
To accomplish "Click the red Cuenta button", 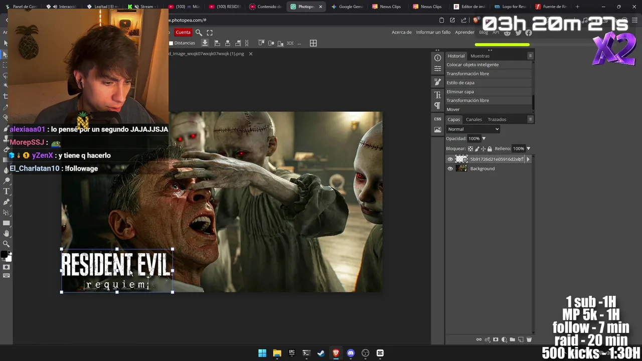I will [x=183, y=33].
